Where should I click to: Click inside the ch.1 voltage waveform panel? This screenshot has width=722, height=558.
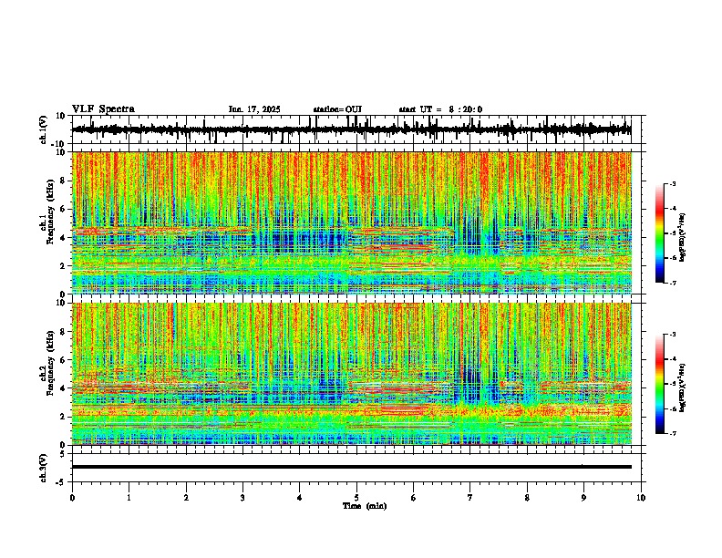358,129
